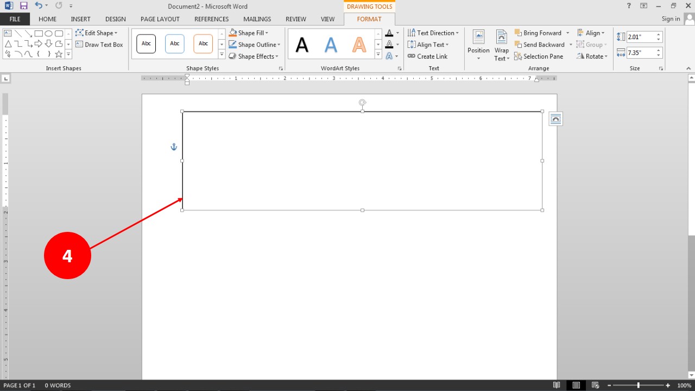Apply the orange outline Abc shape style
This screenshot has height=391, width=695.
[203, 44]
